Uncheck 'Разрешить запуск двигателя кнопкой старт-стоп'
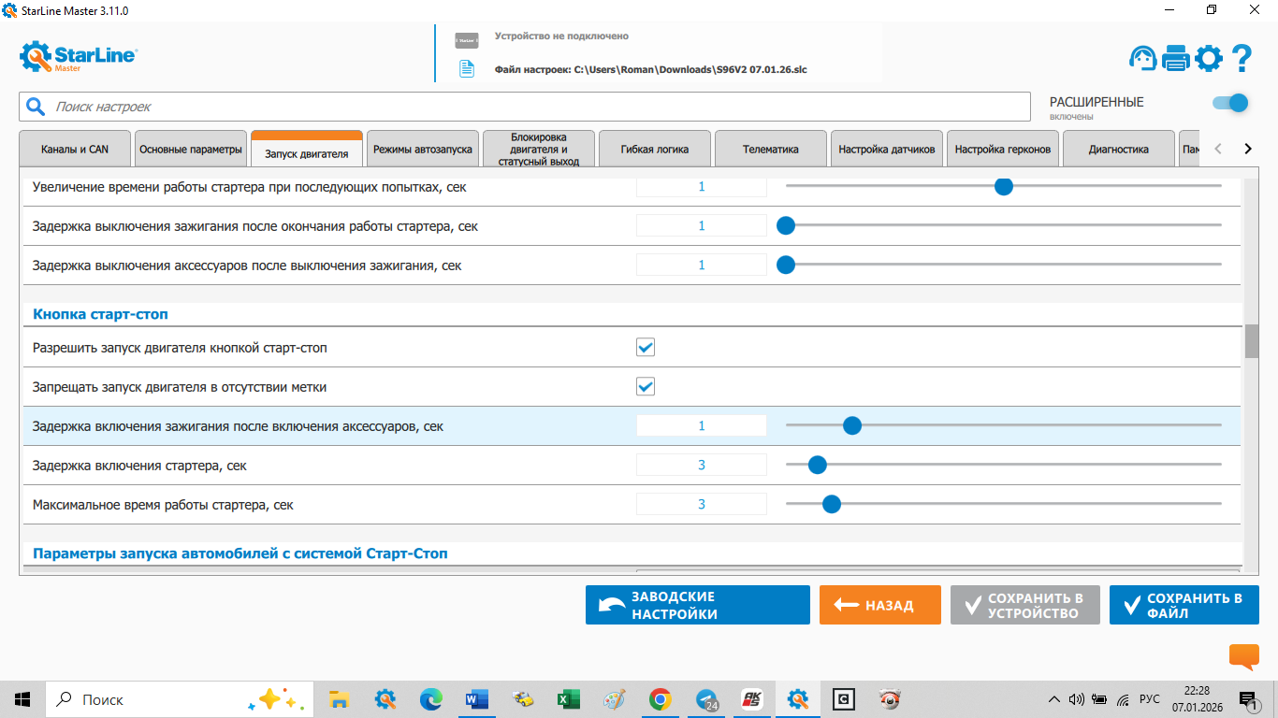The height and width of the screenshot is (718, 1278). pyautogui.click(x=646, y=348)
